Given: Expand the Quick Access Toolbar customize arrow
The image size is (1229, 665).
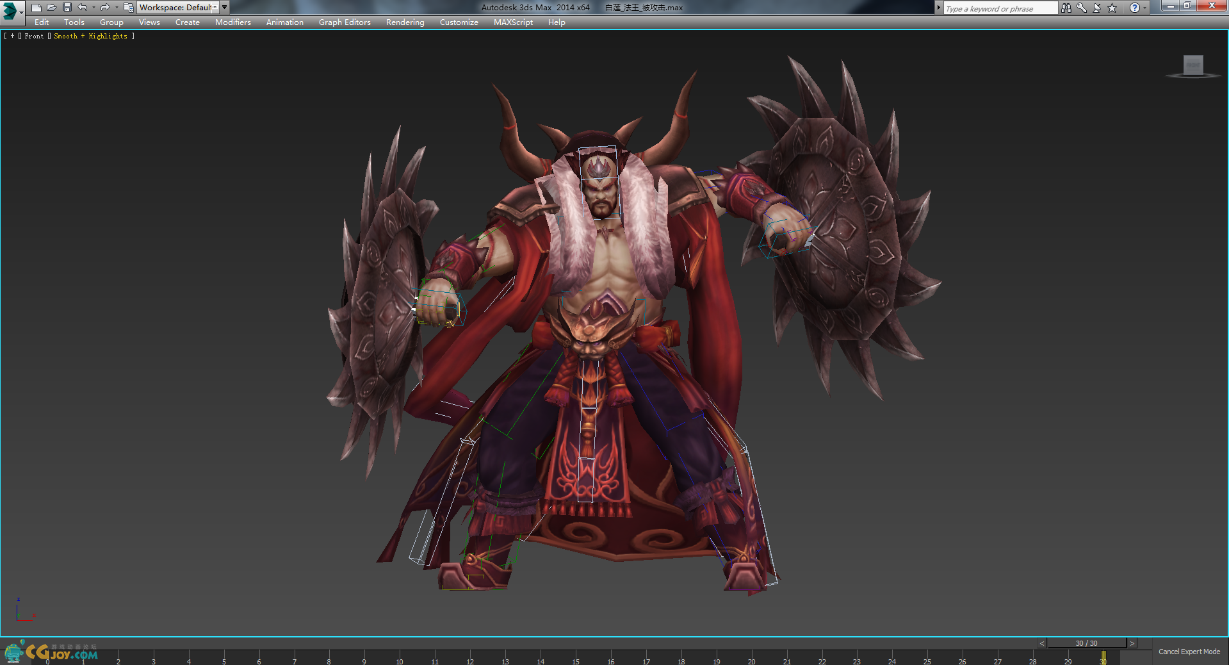Looking at the screenshot, I should (225, 8).
